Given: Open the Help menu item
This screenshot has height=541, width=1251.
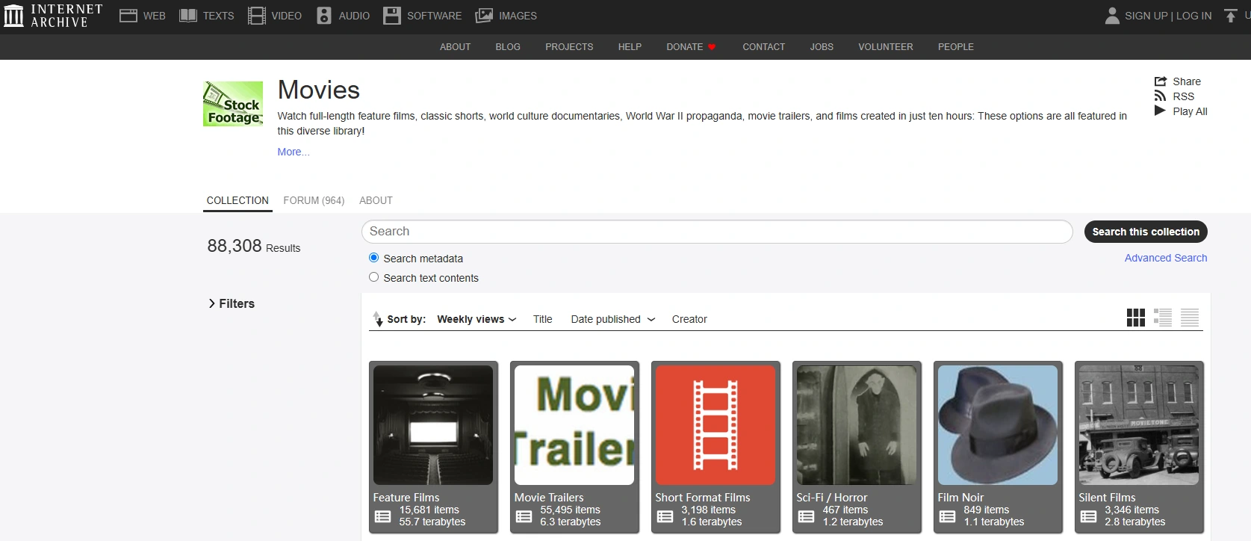Looking at the screenshot, I should 630,46.
